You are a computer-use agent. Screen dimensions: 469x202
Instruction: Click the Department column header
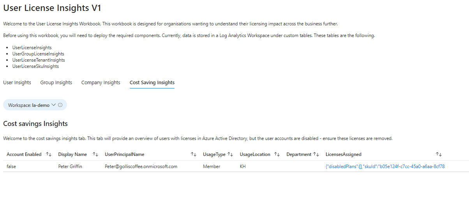pos(299,154)
